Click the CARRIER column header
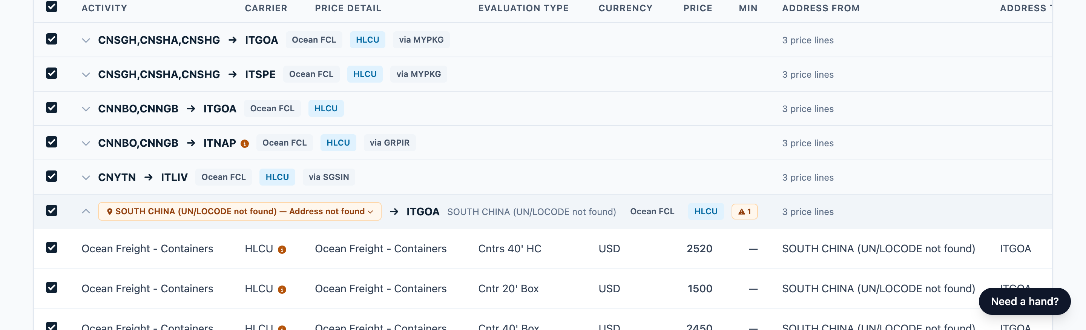This screenshot has height=330, width=1086. point(265,8)
